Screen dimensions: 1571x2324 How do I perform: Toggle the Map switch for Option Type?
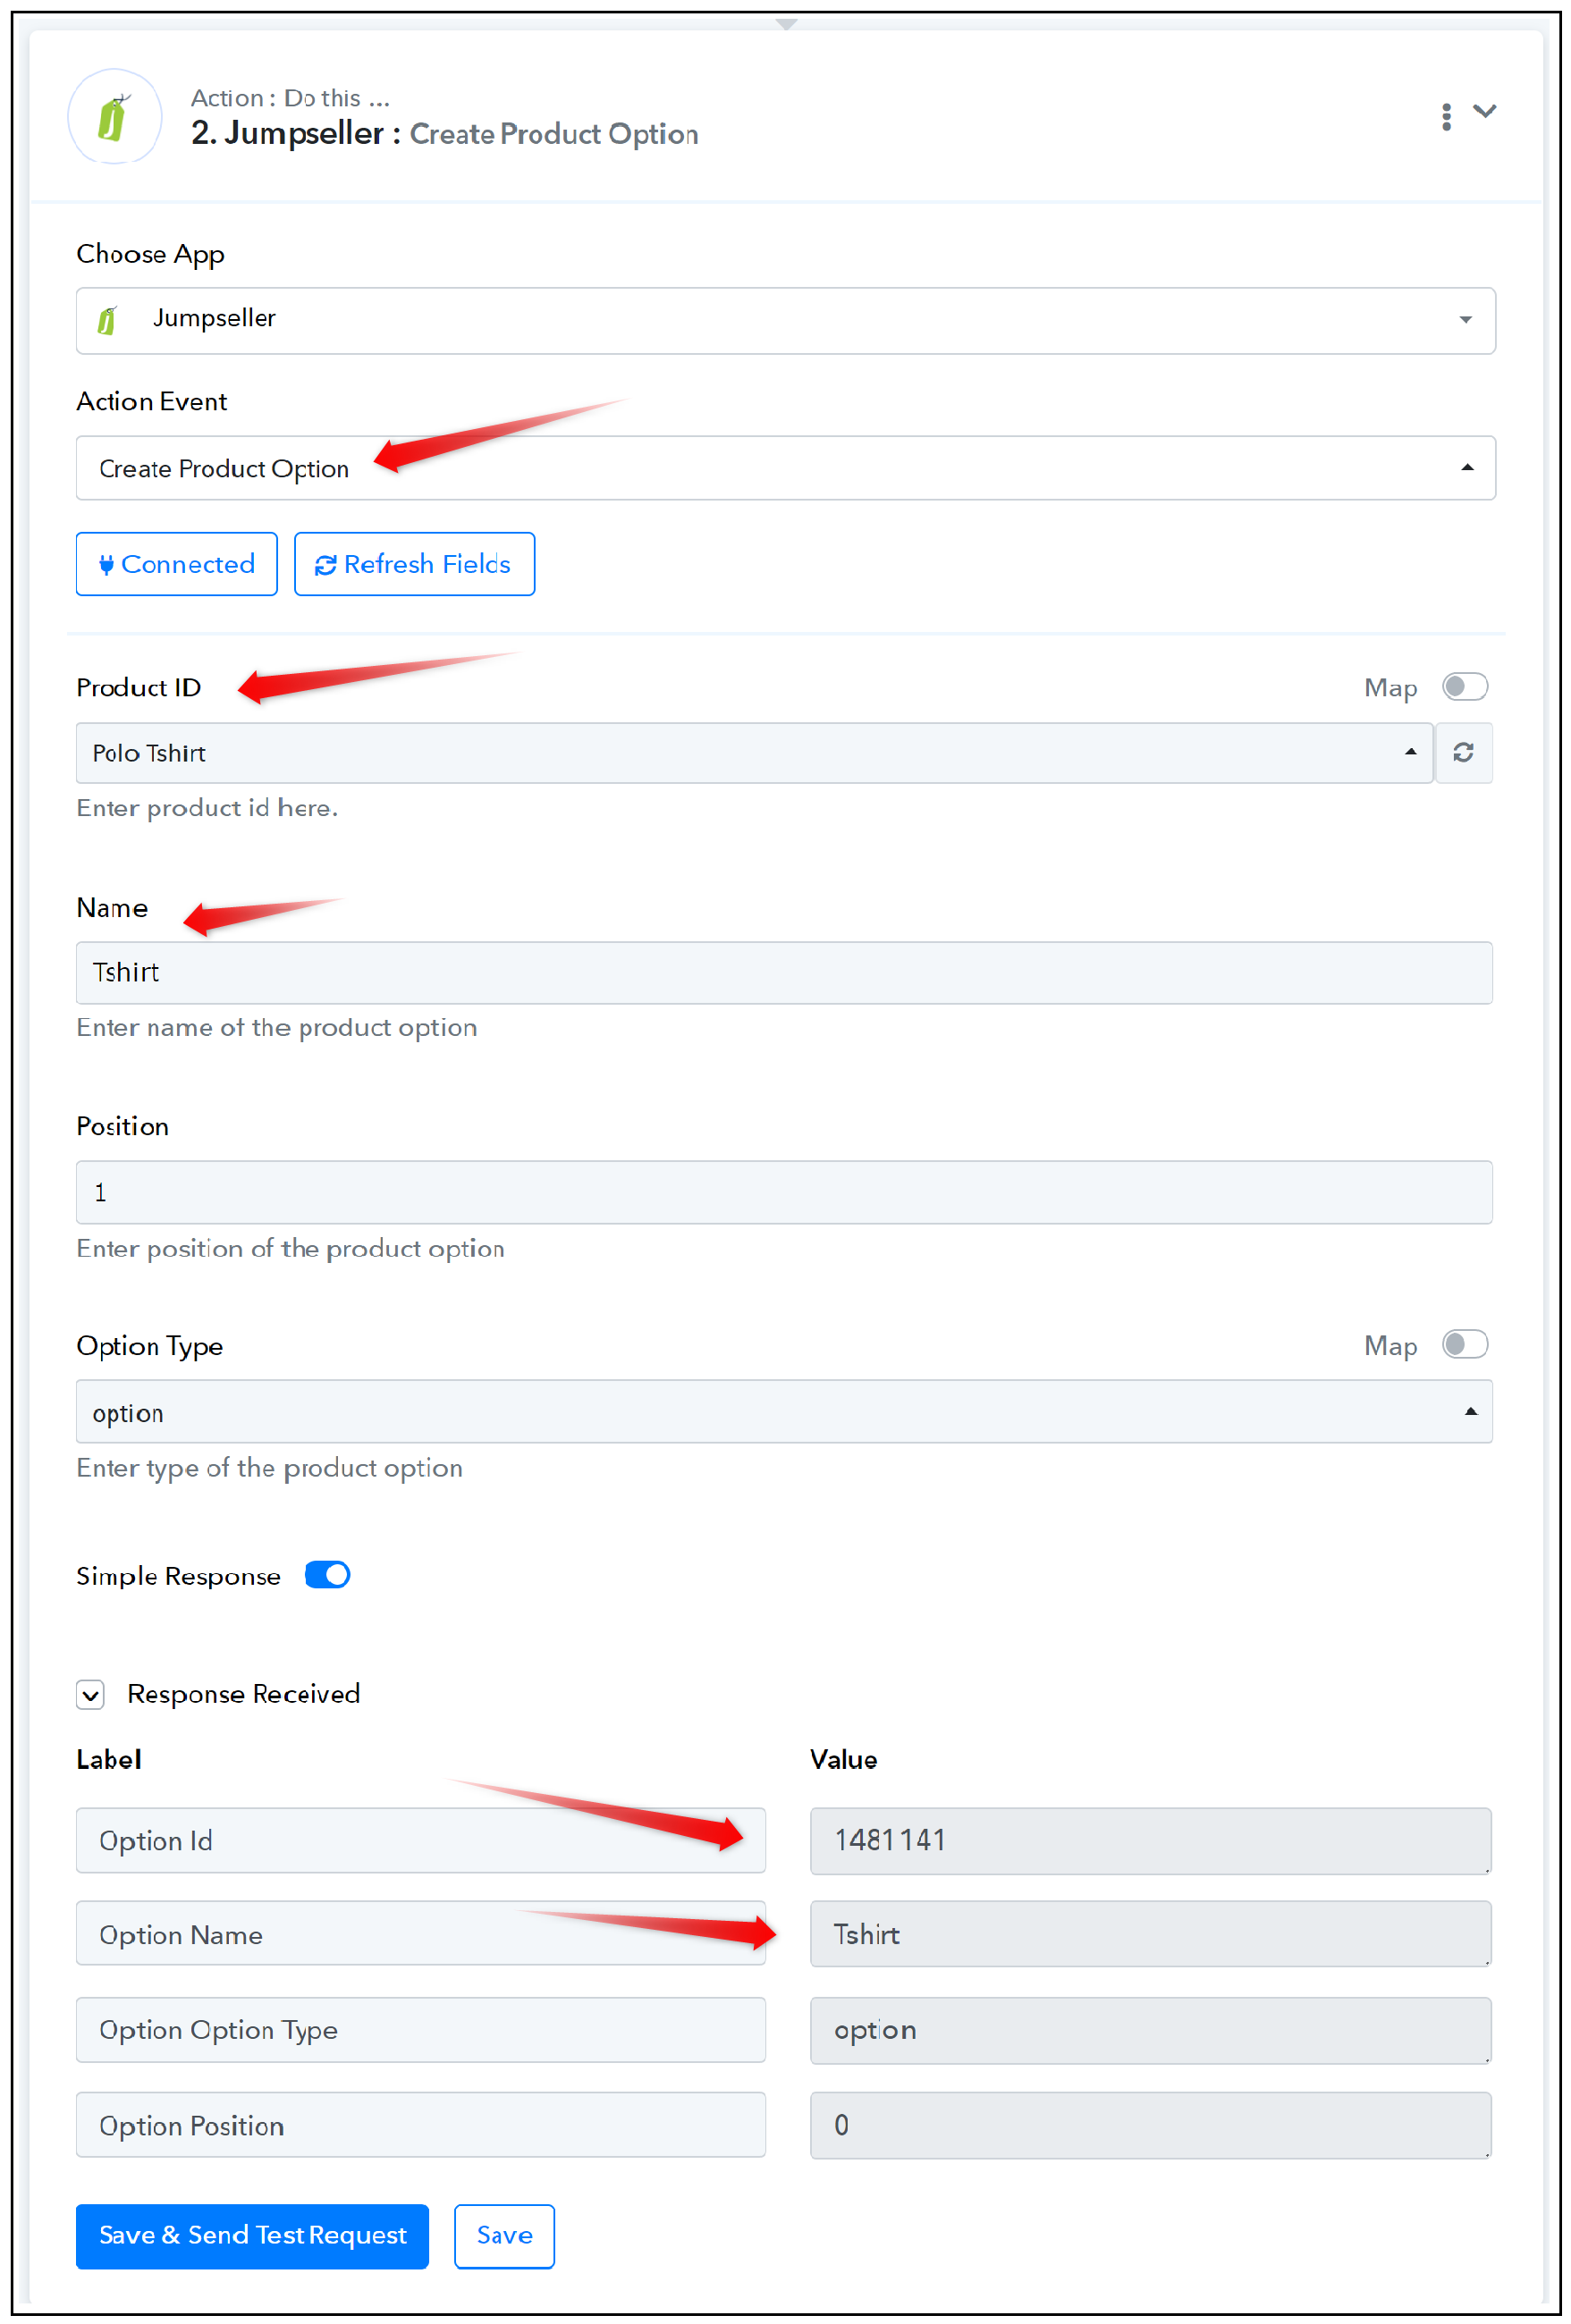tap(1464, 1344)
